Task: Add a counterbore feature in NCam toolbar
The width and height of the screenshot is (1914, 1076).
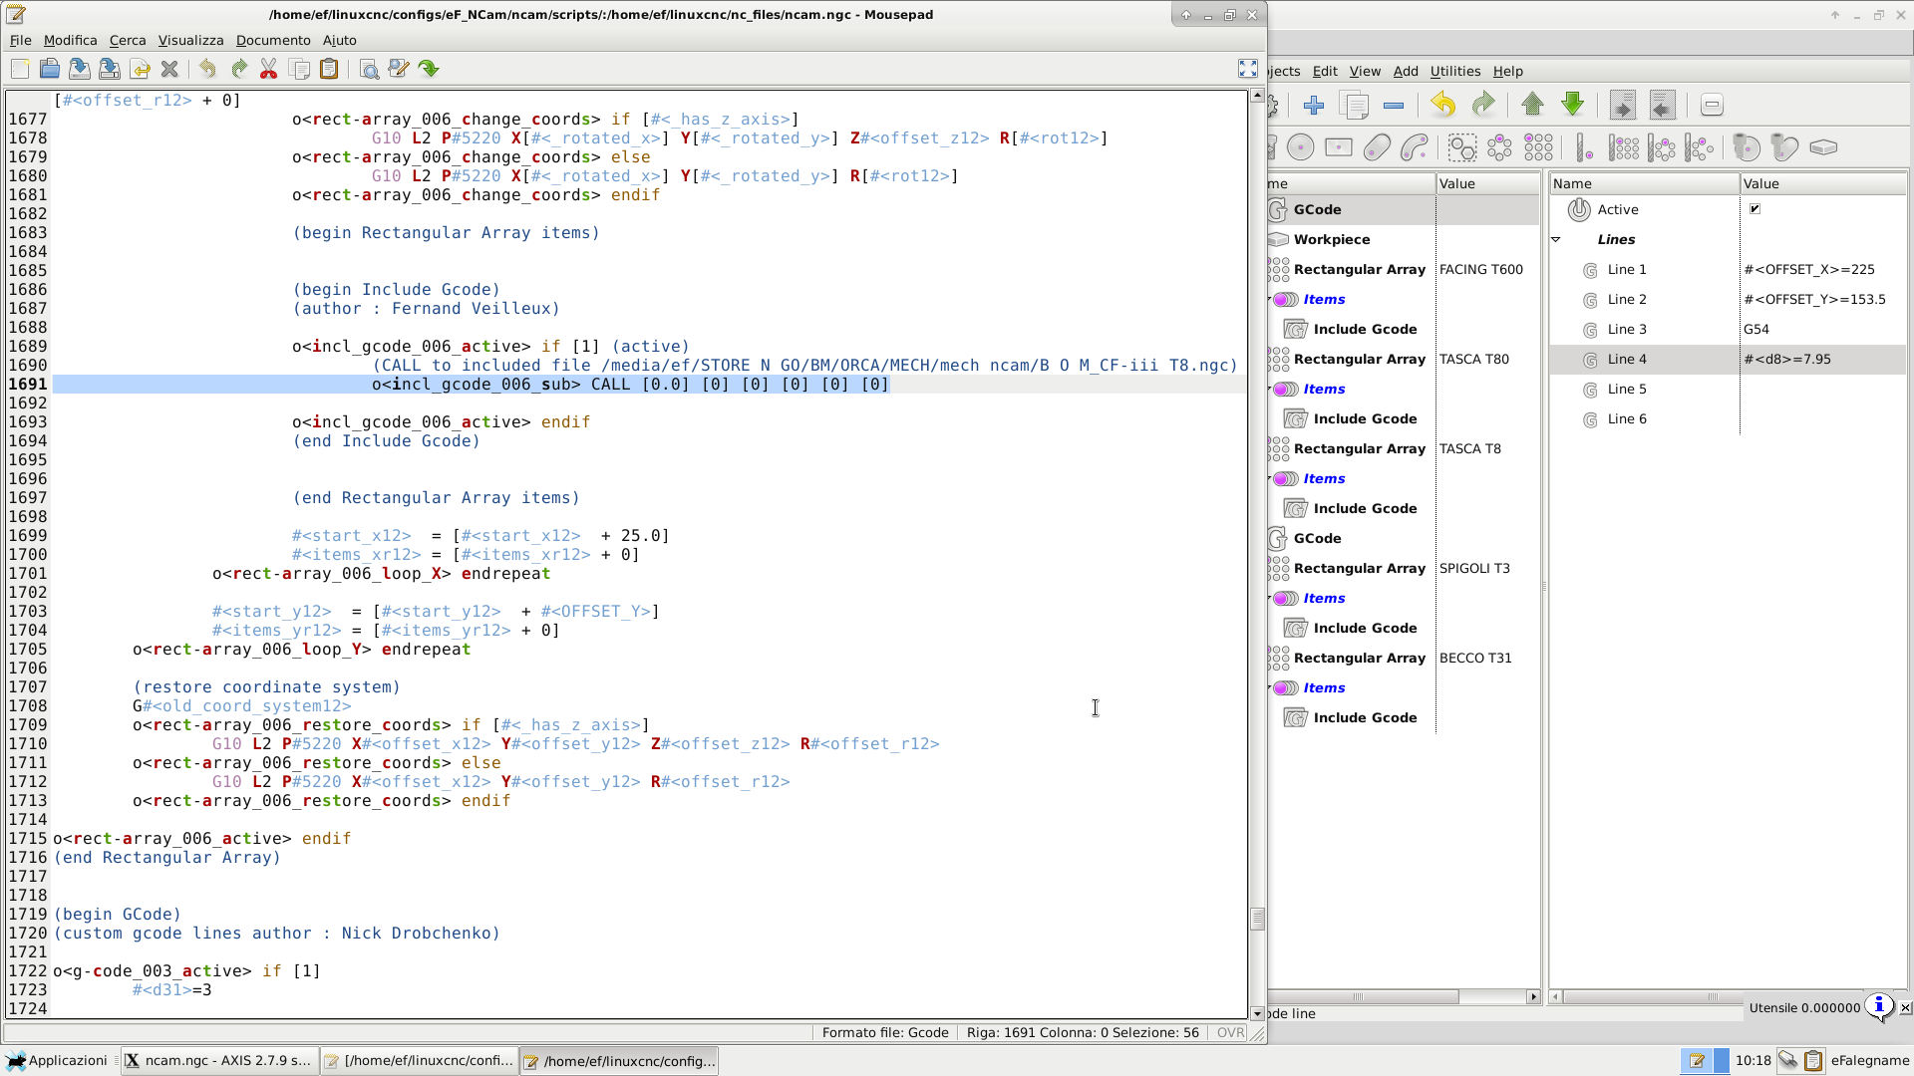Action: click(x=1746, y=147)
